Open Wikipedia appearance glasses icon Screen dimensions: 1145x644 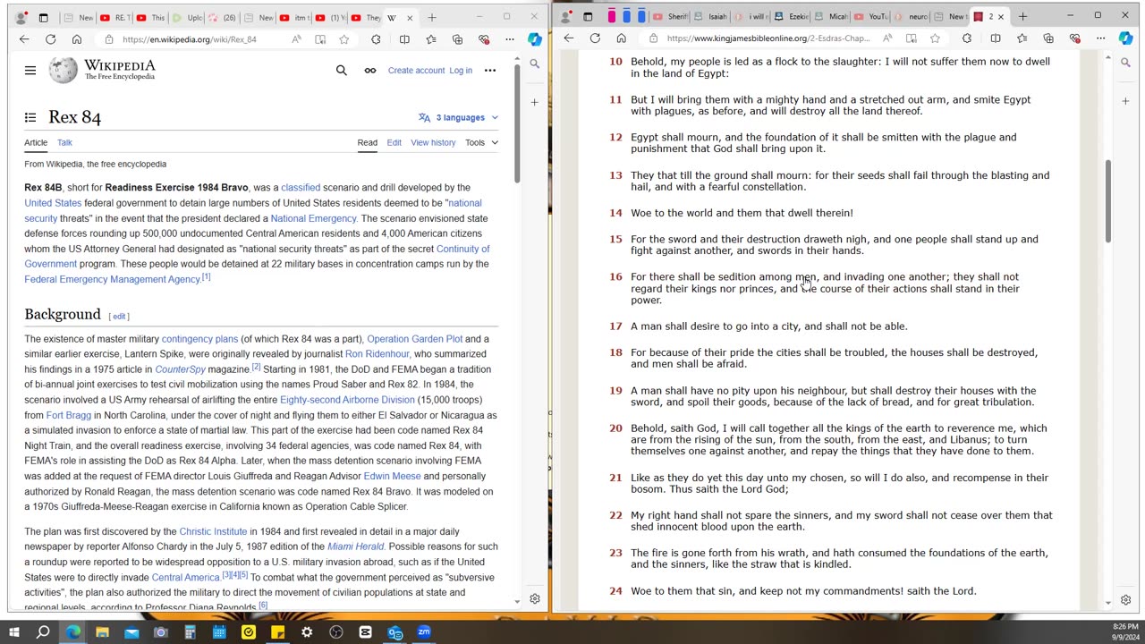[x=369, y=71]
